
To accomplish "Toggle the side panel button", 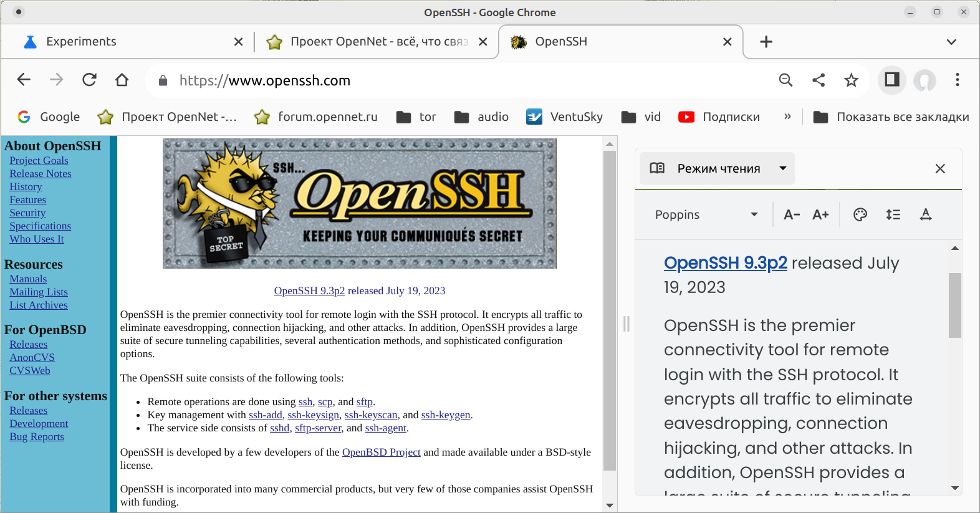I will pyautogui.click(x=892, y=80).
